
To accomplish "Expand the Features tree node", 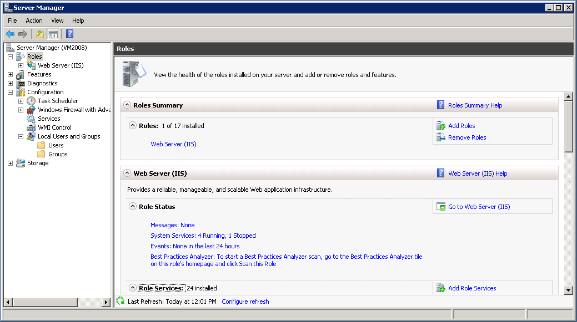I will click(10, 74).
